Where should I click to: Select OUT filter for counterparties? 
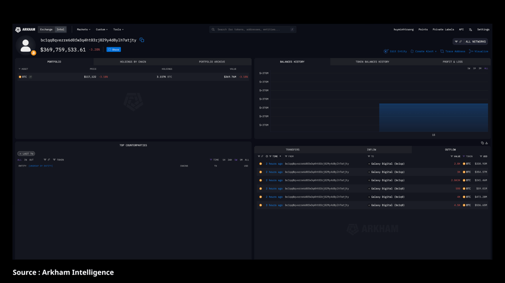pos(31,160)
